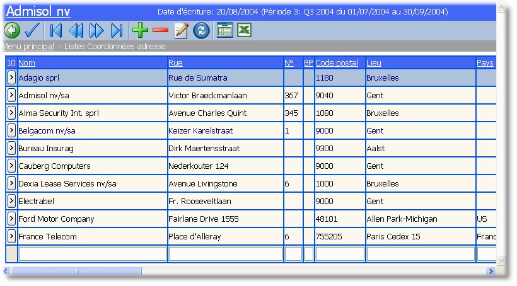Add a new record with the green plus

(x=140, y=30)
